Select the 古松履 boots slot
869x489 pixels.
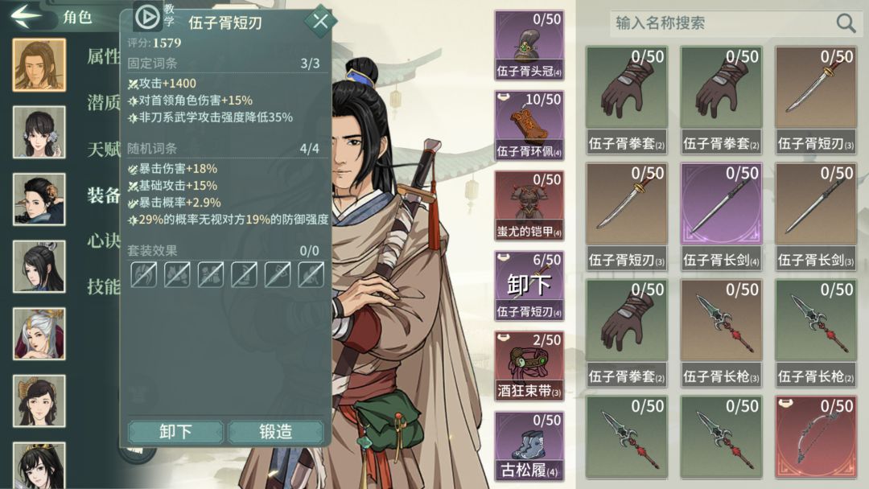click(x=529, y=446)
